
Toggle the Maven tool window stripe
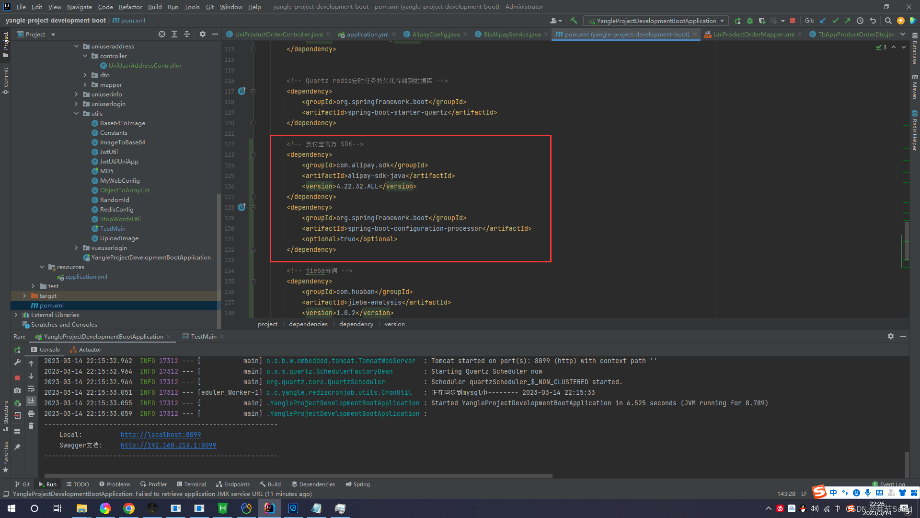click(914, 86)
